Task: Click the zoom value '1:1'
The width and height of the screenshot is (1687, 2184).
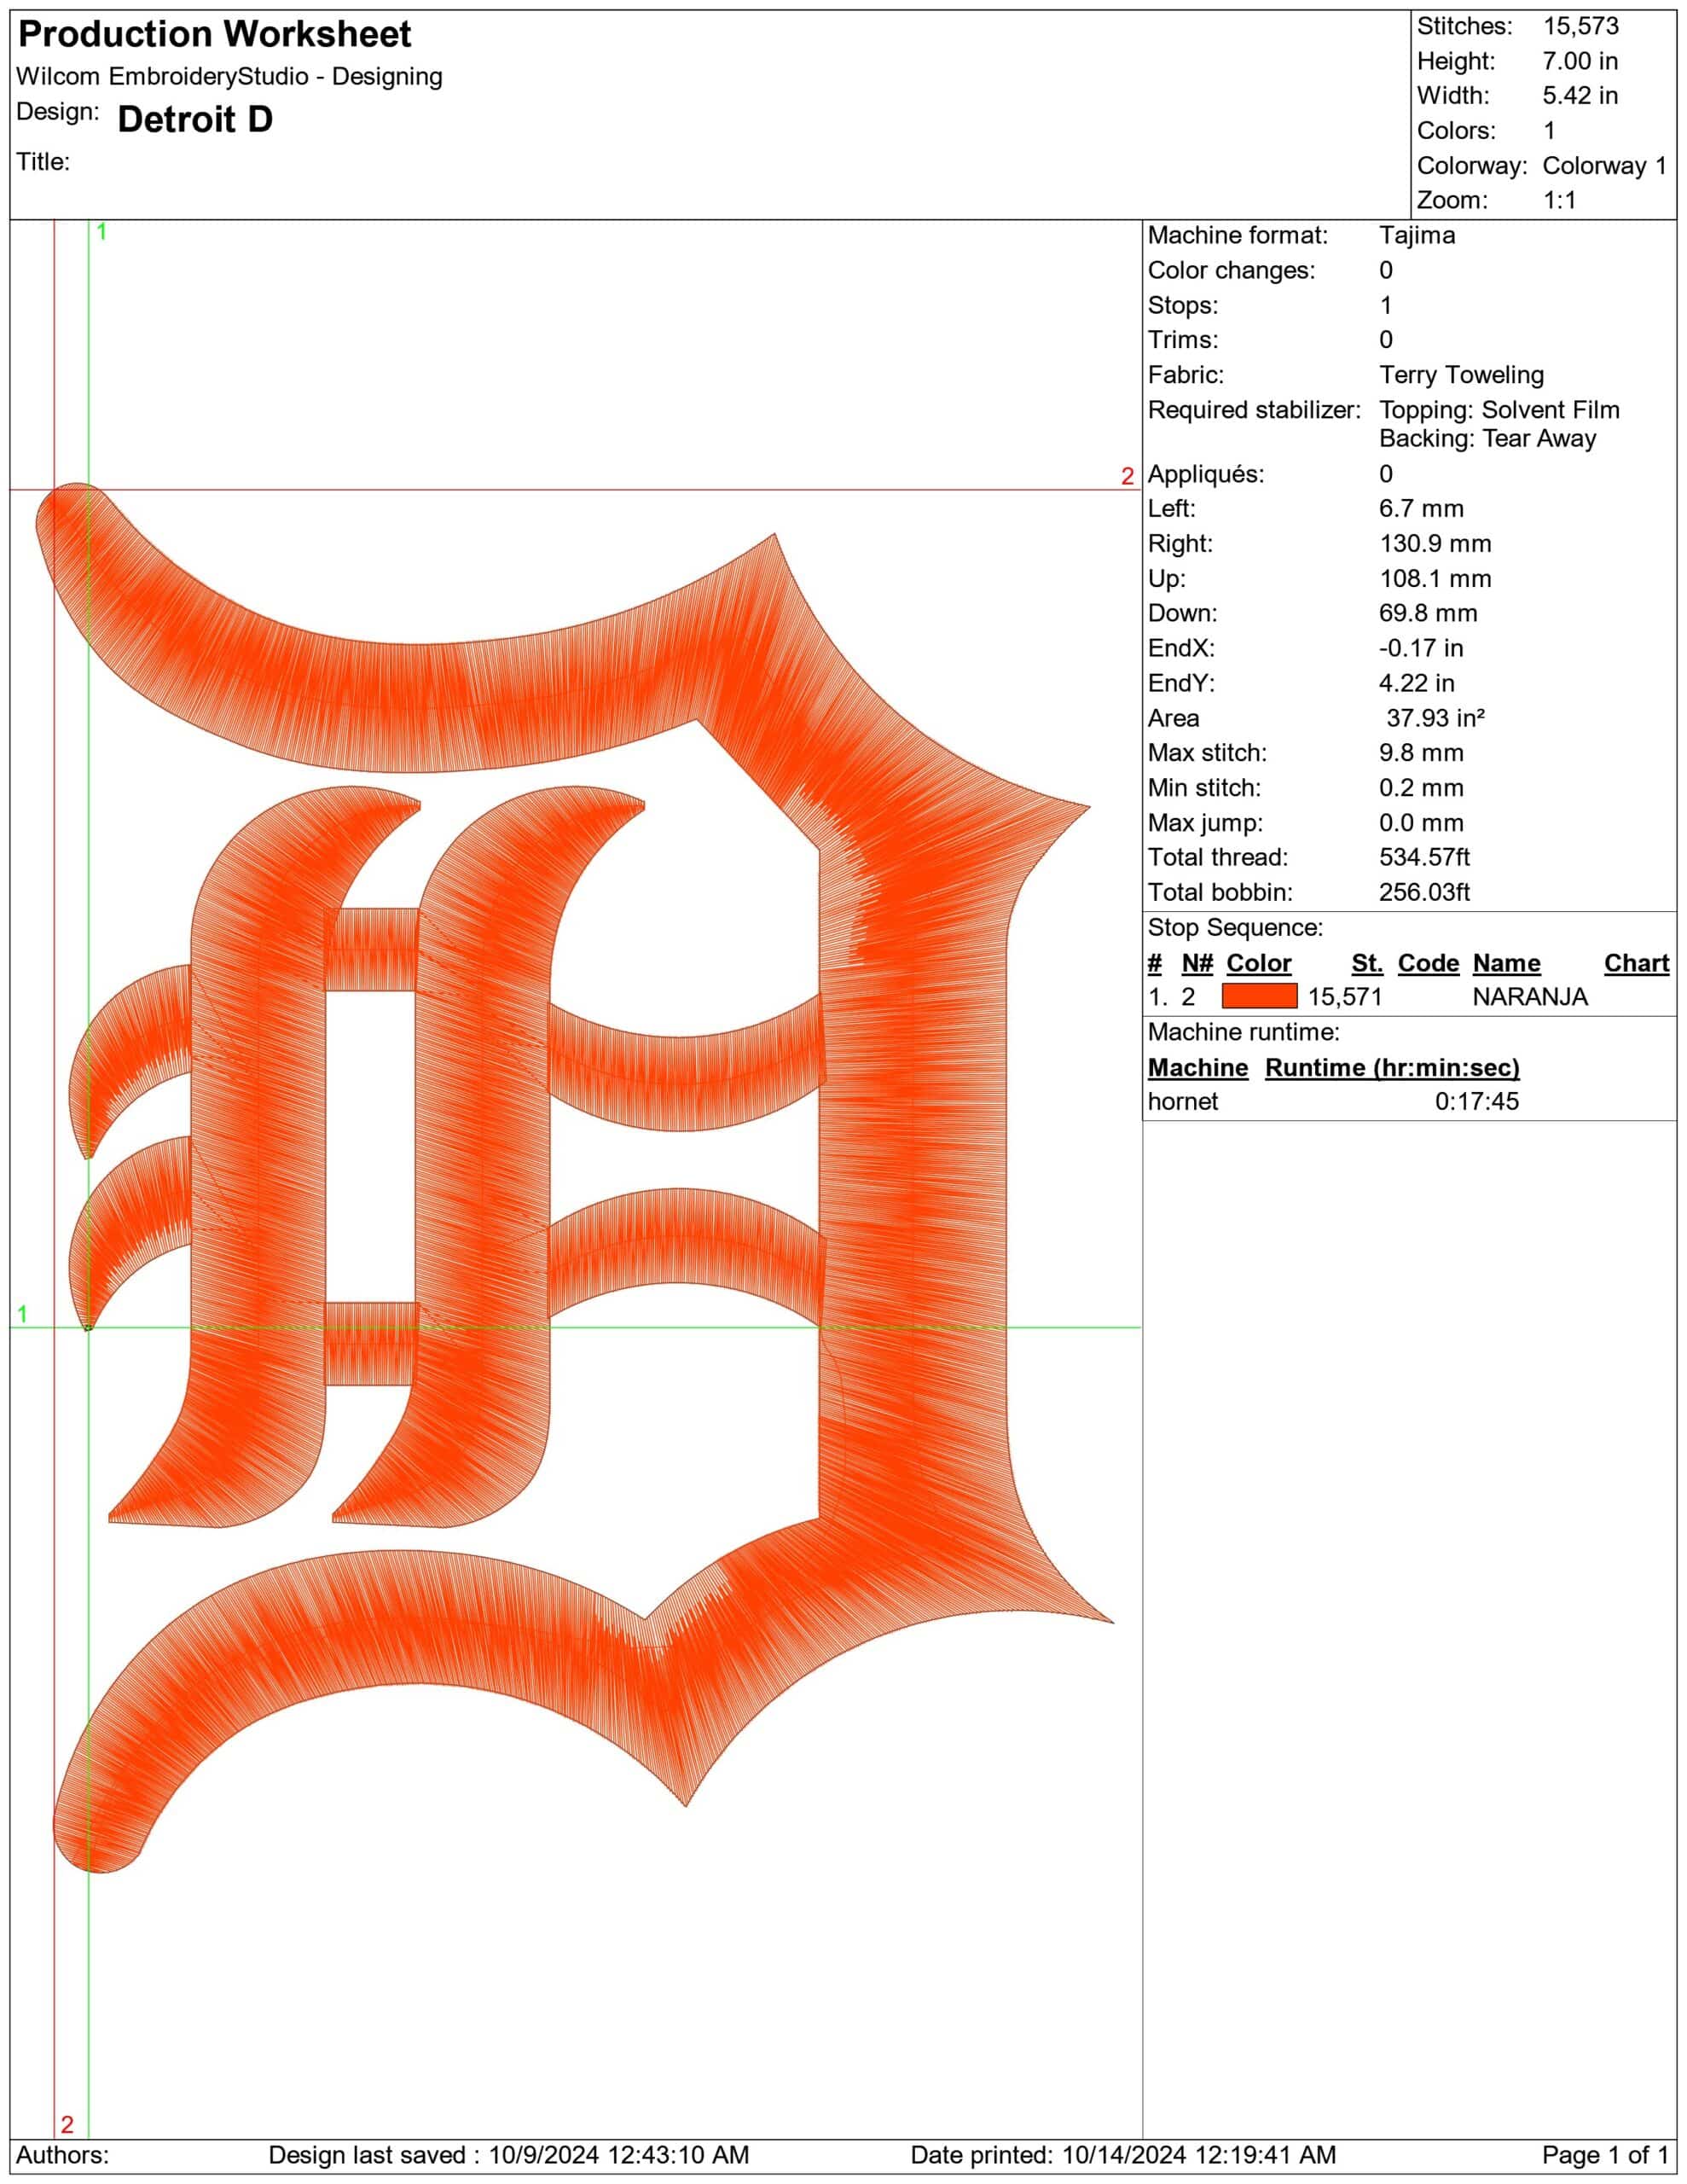Action: click(x=1559, y=200)
